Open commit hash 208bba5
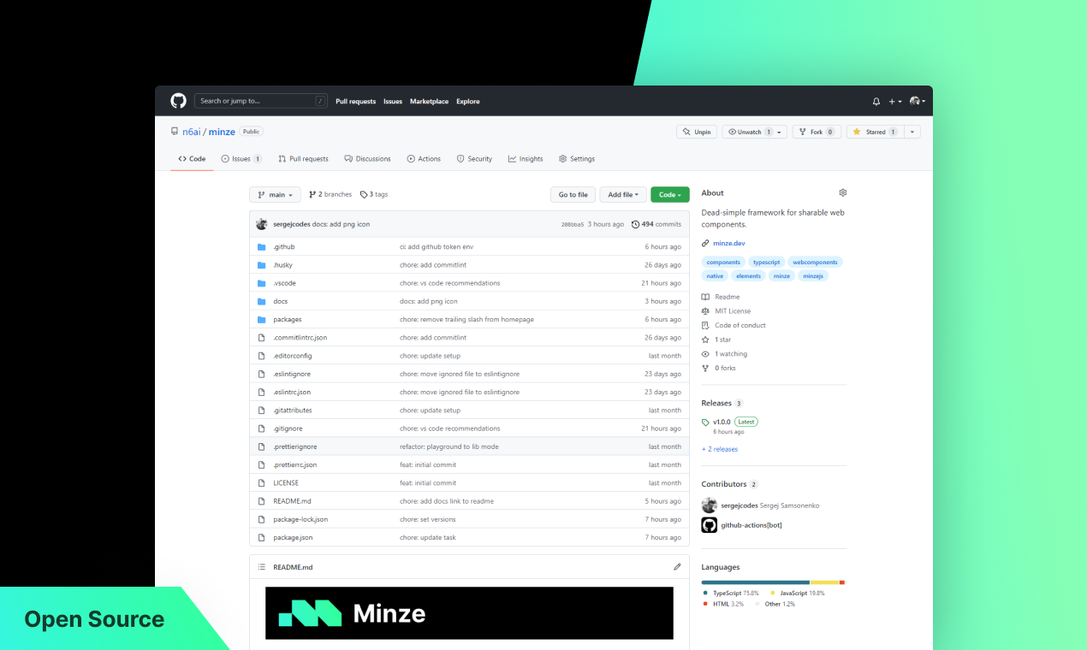Image resolution: width=1087 pixels, height=650 pixels. click(x=573, y=224)
